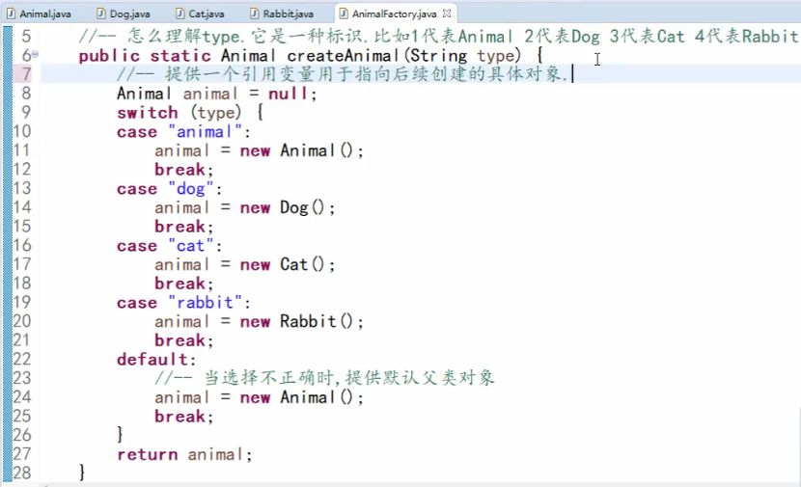Click 'return animal;' statement
Screen dimensions: 801x487
coord(184,454)
